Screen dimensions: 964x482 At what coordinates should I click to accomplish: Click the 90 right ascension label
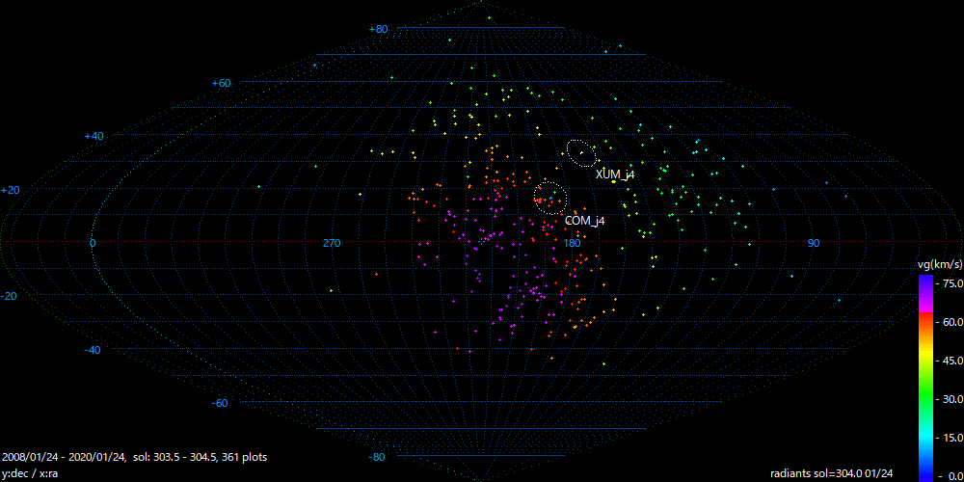pyautogui.click(x=813, y=243)
